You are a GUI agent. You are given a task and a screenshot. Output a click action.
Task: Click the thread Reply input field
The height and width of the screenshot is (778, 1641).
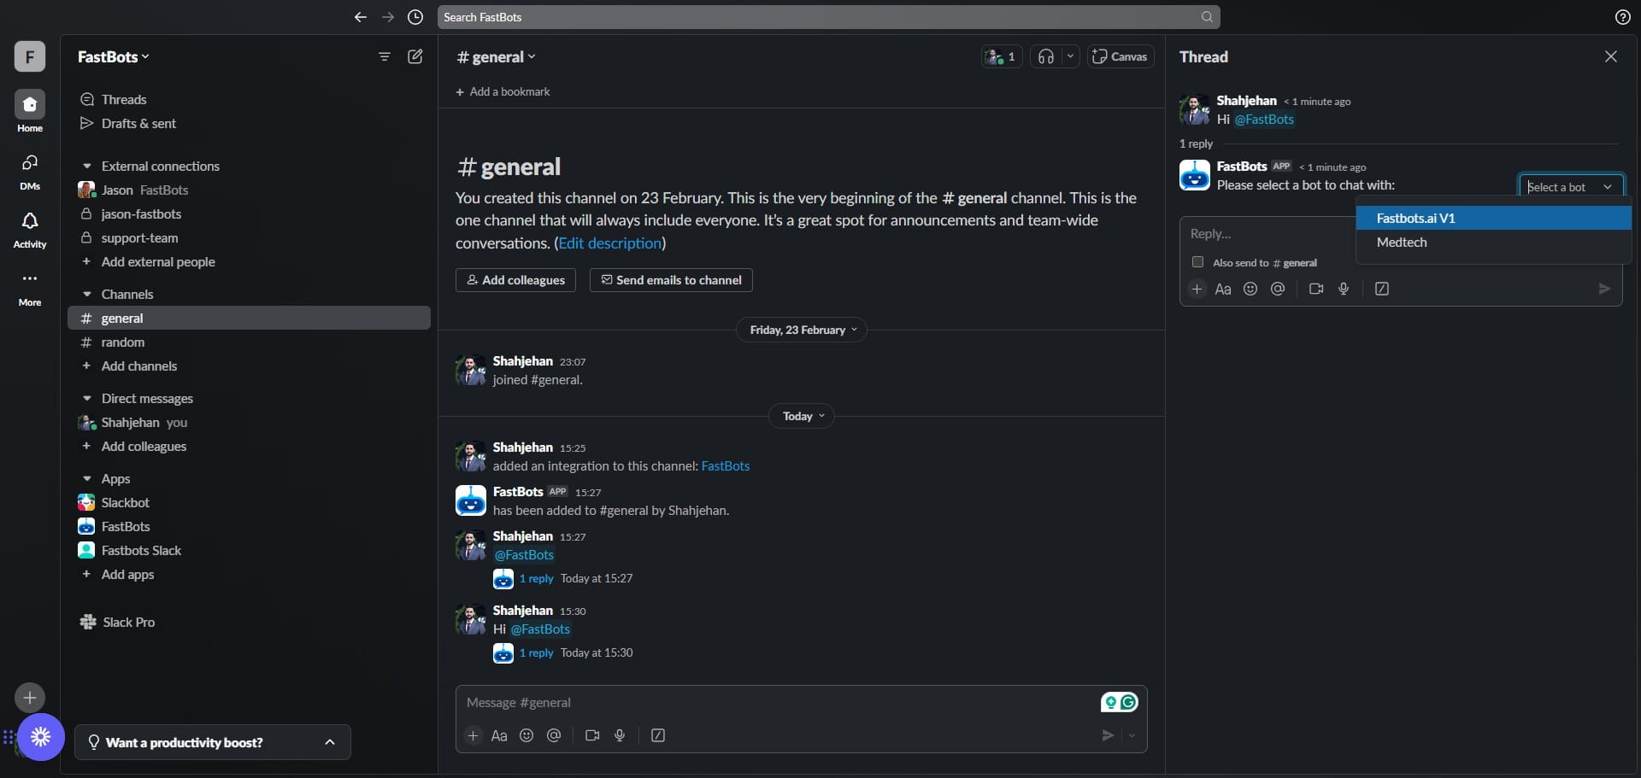click(x=1268, y=233)
